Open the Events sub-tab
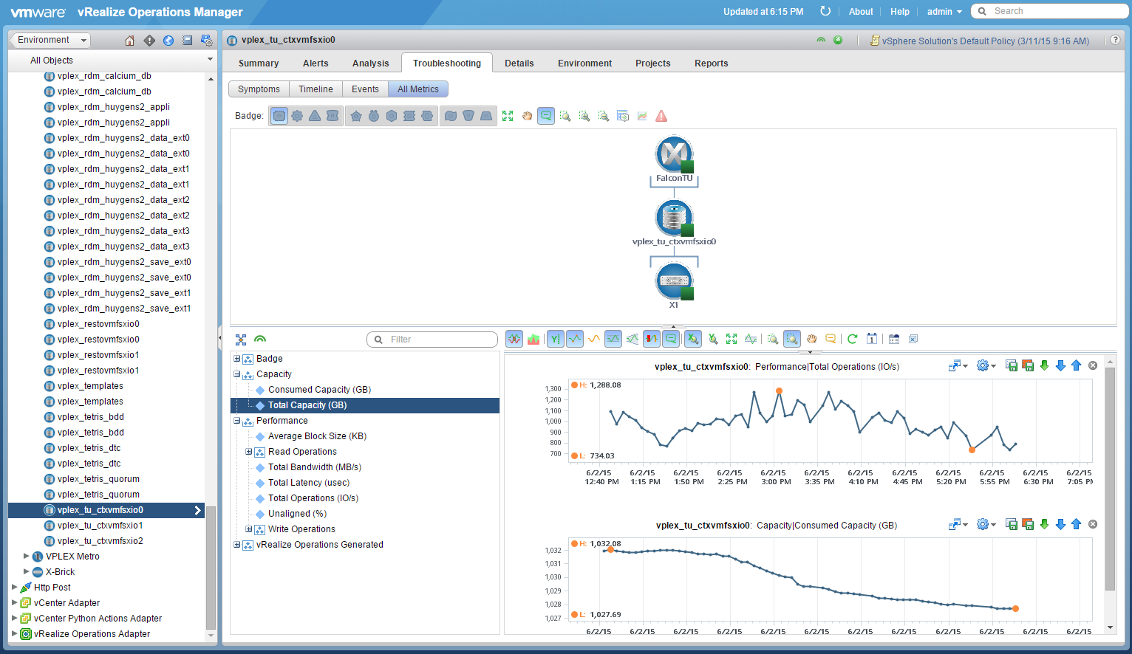This screenshot has height=654, width=1132. point(365,89)
